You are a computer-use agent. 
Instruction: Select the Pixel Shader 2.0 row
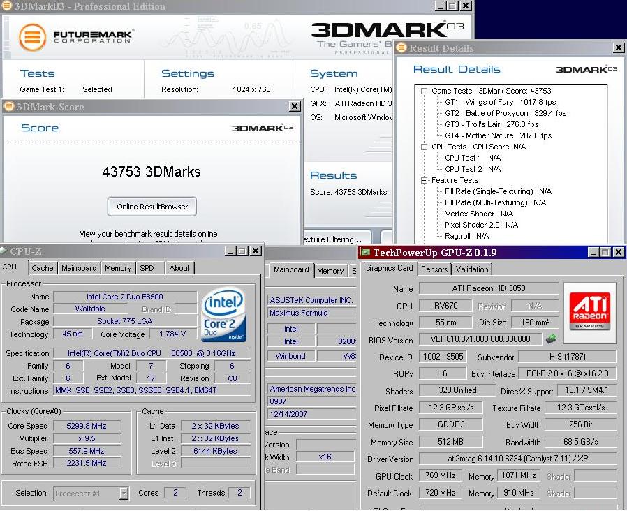482,225
